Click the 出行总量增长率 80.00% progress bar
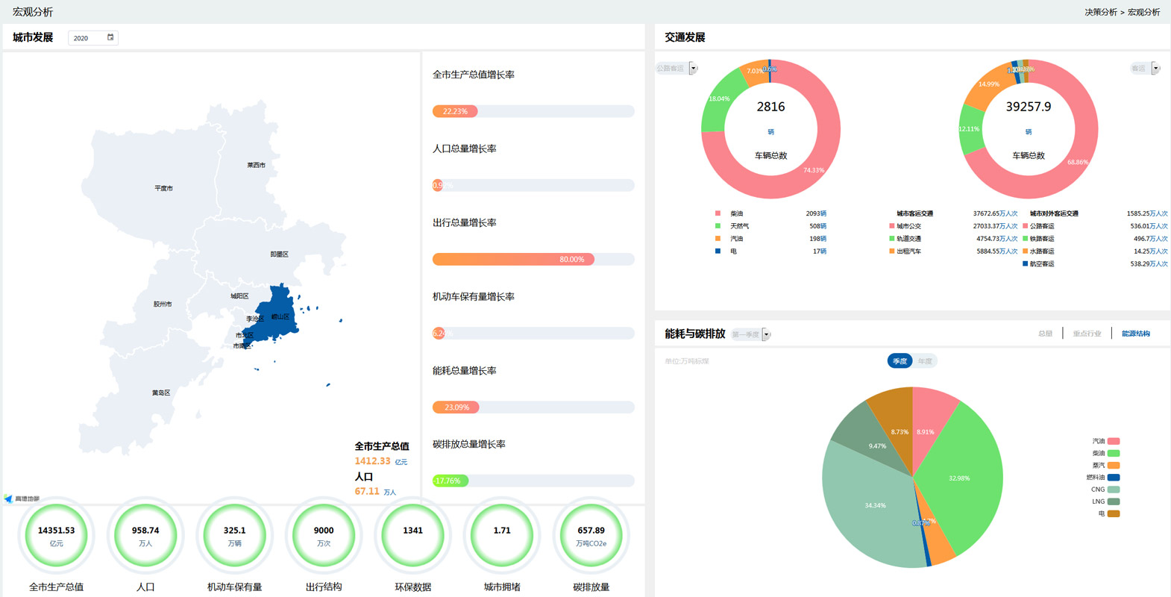This screenshot has width=1171, height=597. point(513,259)
